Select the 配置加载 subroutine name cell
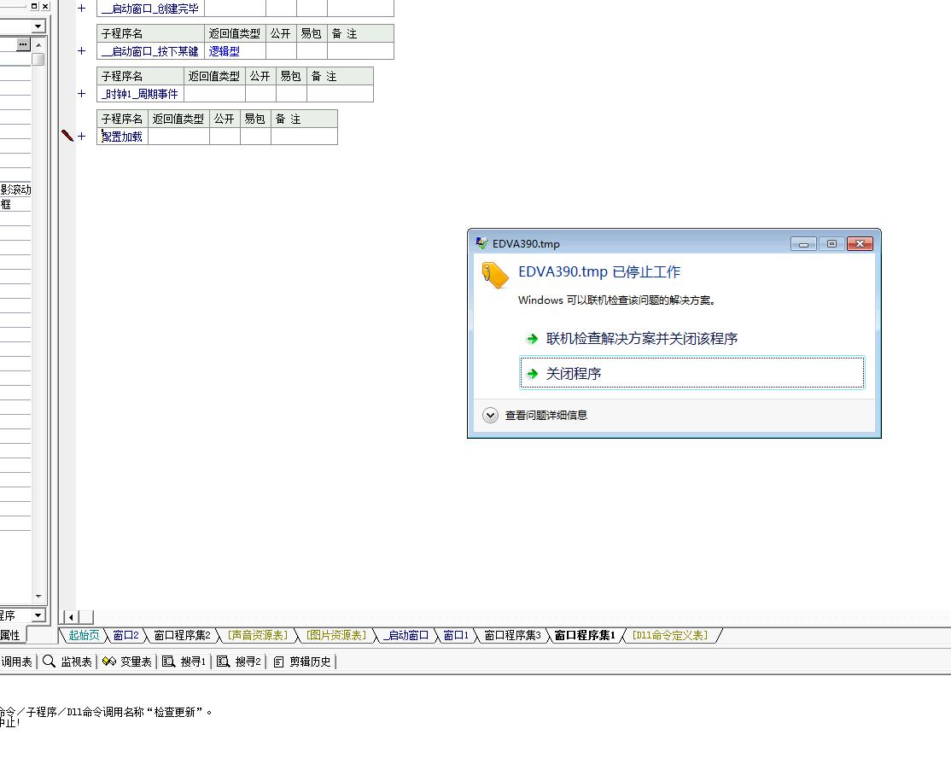Viewport: 951px width, 781px height. pyautogui.click(x=123, y=137)
